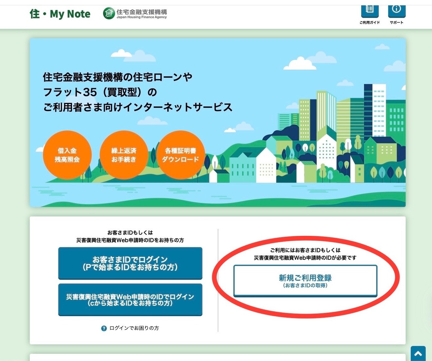Click the banner headline ご利用者さま向けインターネットサービス
432x361 pixels.
click(x=138, y=107)
